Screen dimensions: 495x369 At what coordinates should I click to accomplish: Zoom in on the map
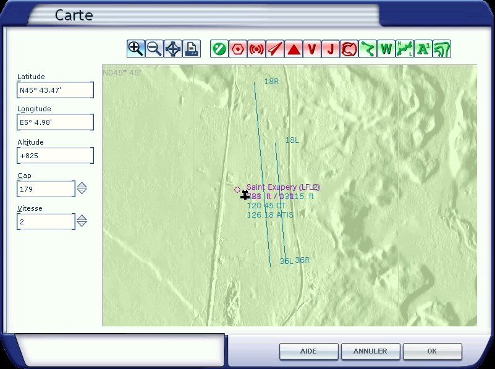(136, 49)
